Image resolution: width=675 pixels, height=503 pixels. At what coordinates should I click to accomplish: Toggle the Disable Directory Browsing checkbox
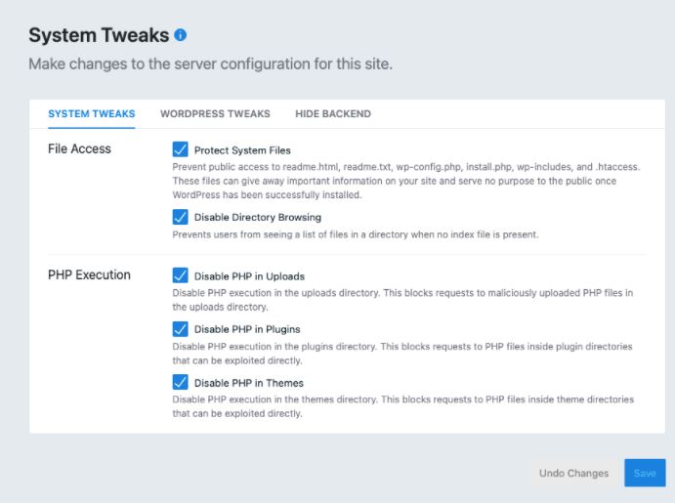point(181,217)
